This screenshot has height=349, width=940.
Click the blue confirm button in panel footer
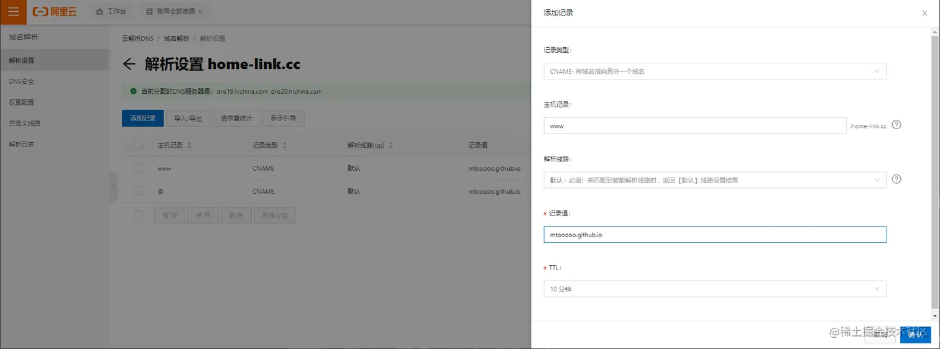[915, 335]
